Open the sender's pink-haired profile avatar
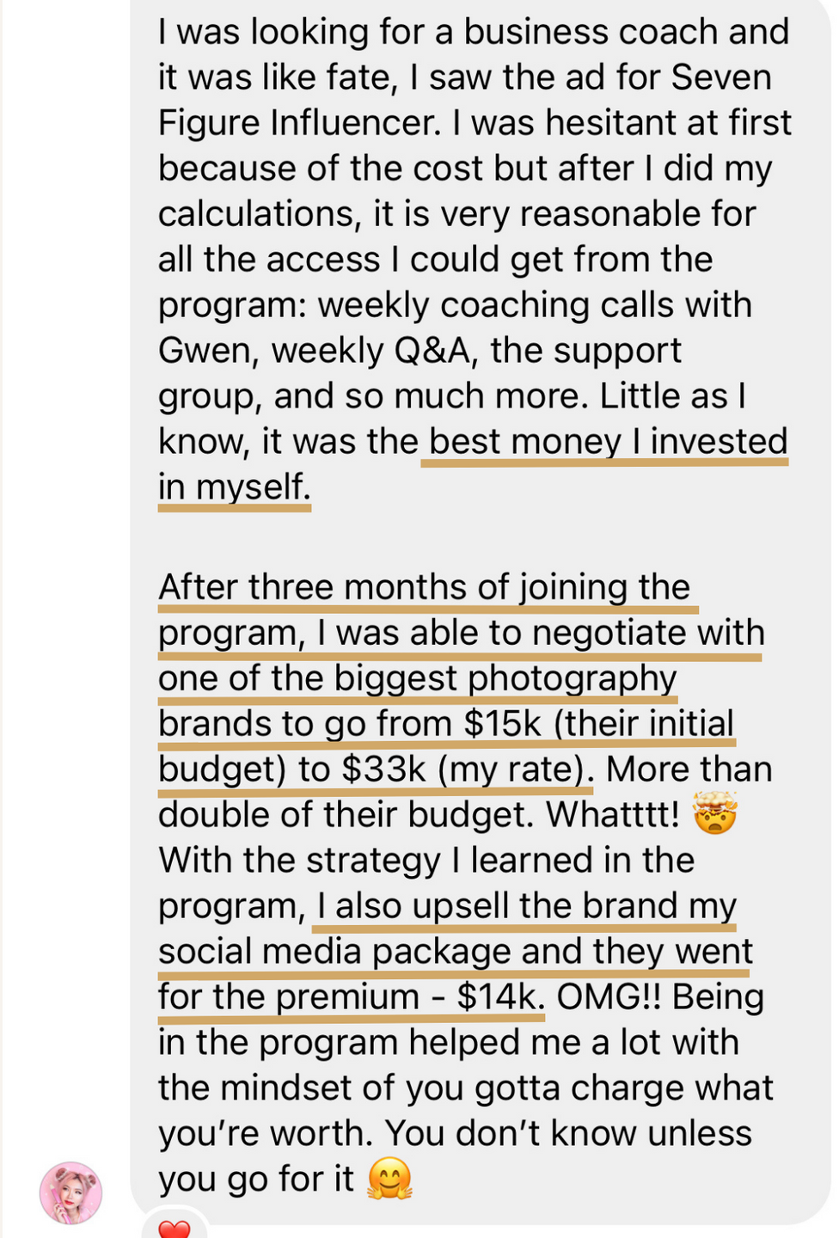839x1238 pixels. tap(70, 1193)
